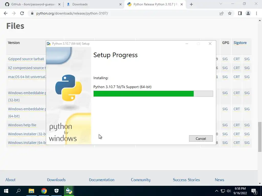The height and width of the screenshot is (196, 262).
Task: Open Windows Security shield in taskbar
Action: 57,191
